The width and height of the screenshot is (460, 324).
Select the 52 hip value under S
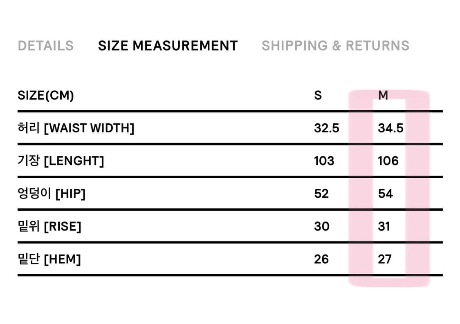pyautogui.click(x=322, y=194)
